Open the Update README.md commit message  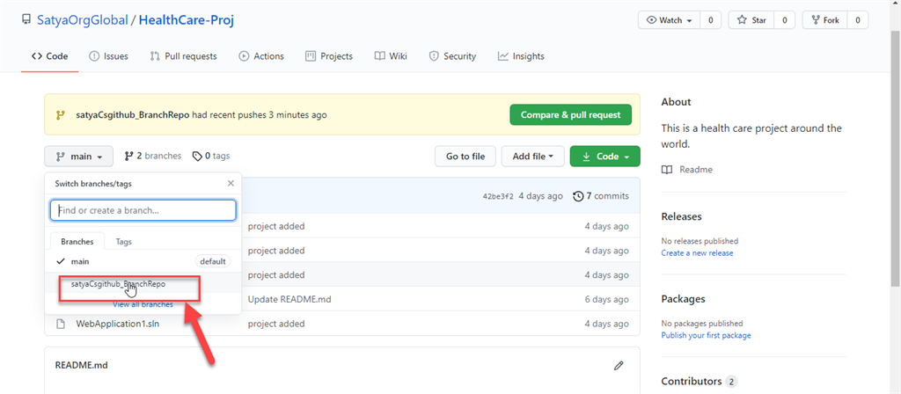point(289,299)
